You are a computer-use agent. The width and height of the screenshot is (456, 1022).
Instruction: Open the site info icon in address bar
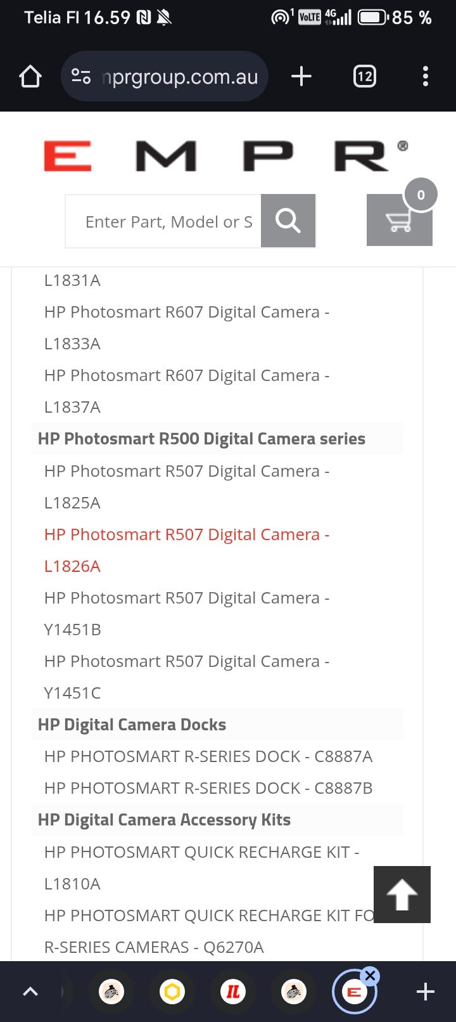tap(81, 77)
